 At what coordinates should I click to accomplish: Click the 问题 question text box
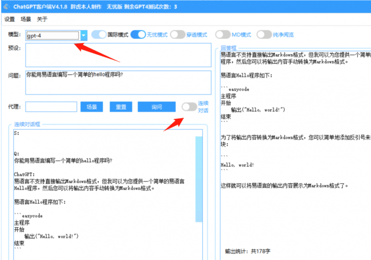[118, 82]
